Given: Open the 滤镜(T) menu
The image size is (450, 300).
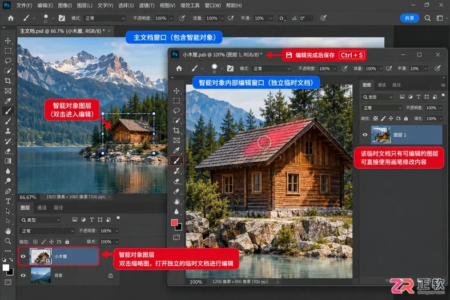Looking at the screenshot, I should coord(147,6).
